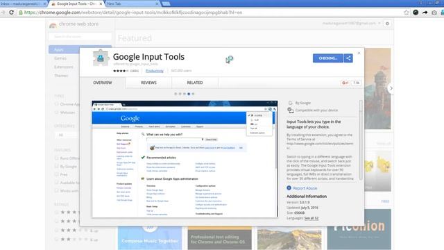Click the blue CHECKING... button
444x250 pixels.
click(328, 58)
